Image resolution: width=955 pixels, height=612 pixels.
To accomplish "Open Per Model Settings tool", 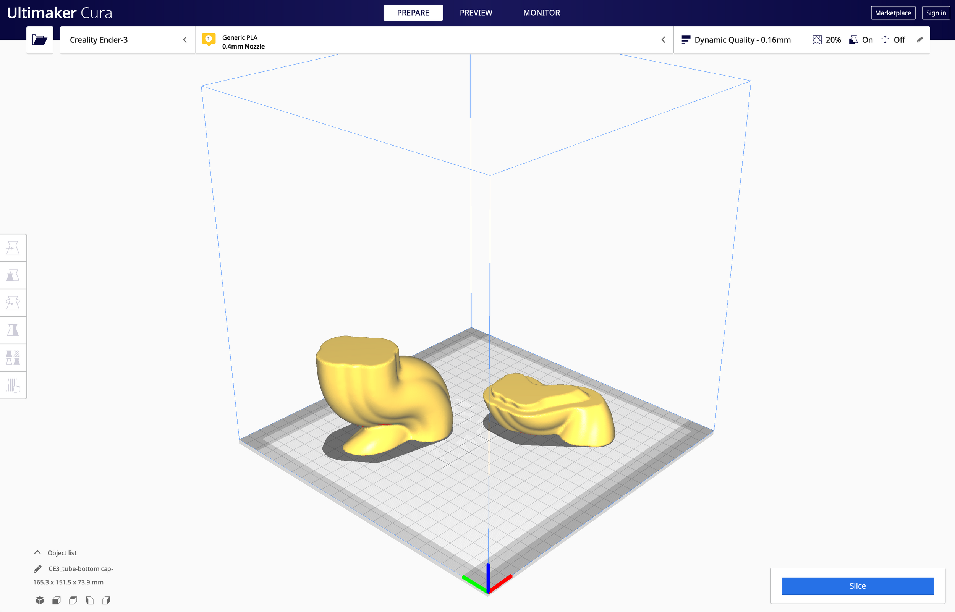I will 13,358.
